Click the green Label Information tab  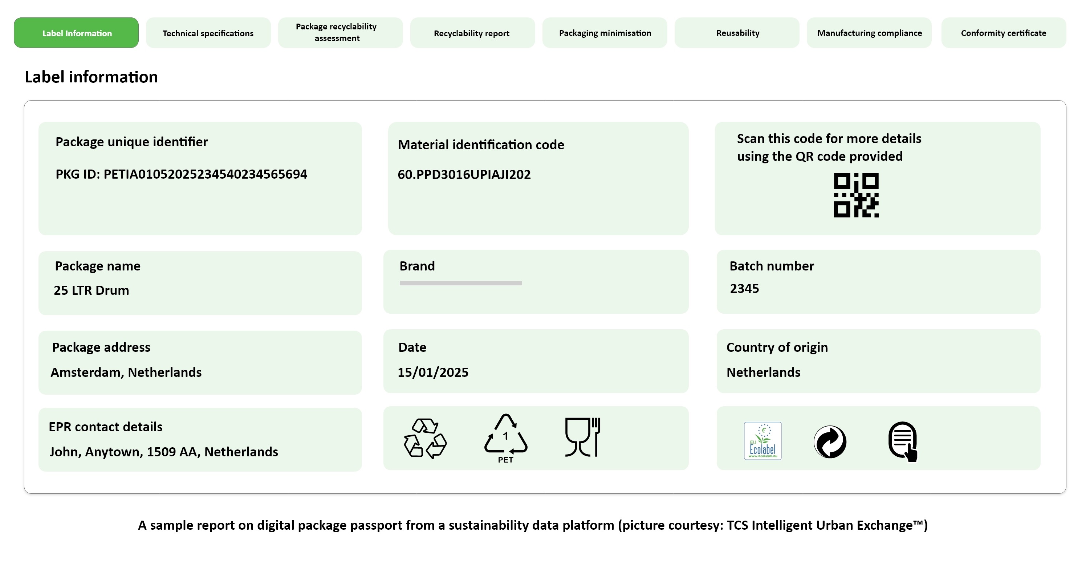tap(76, 33)
